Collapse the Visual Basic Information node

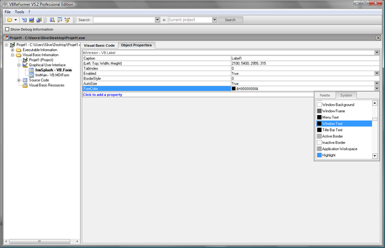(13, 55)
